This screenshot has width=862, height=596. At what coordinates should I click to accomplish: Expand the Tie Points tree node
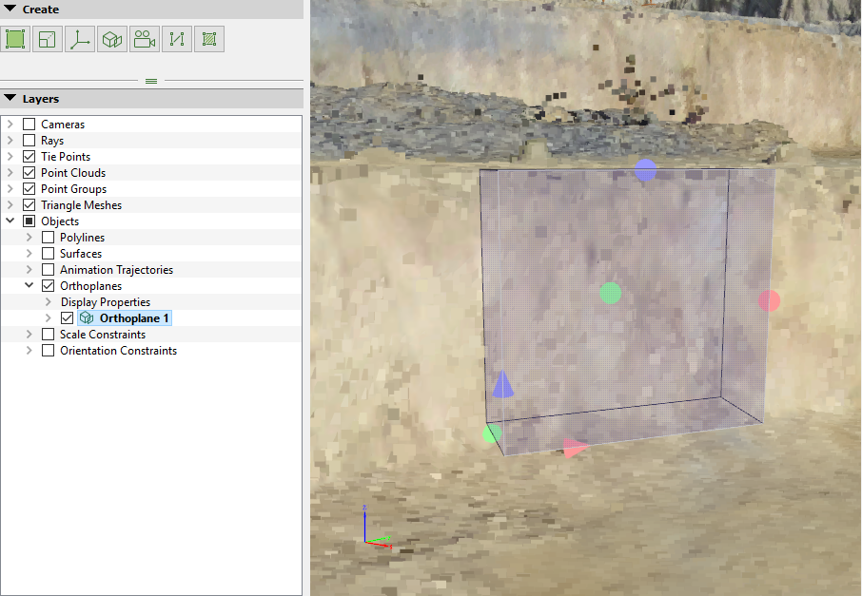(x=10, y=157)
